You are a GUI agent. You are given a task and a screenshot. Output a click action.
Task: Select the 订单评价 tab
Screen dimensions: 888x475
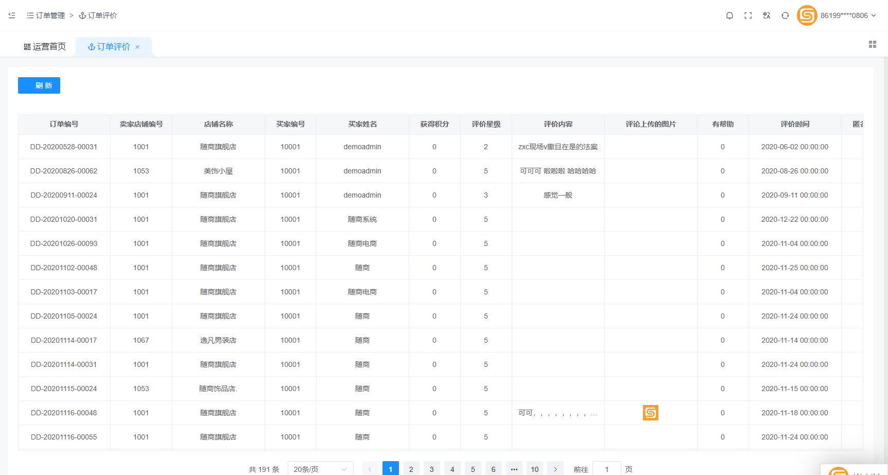109,47
